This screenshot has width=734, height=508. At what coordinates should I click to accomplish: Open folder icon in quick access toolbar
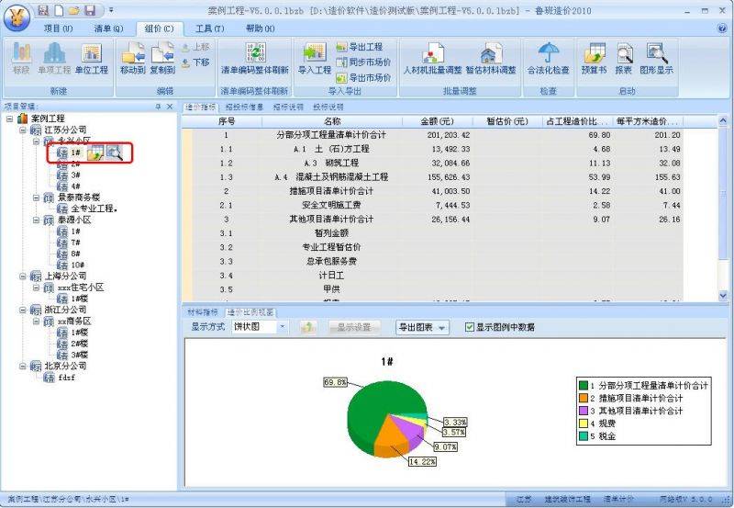point(74,10)
